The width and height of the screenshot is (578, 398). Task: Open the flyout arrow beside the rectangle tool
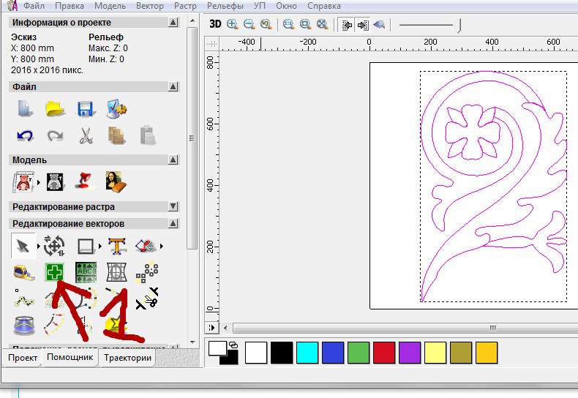tap(100, 246)
